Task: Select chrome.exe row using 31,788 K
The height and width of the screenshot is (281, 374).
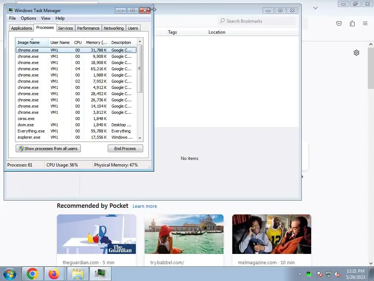Action: pyautogui.click(x=76, y=50)
